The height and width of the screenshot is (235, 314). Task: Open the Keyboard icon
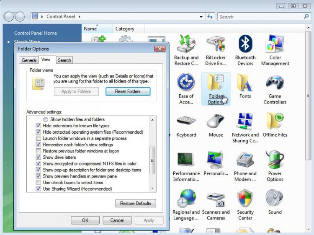pos(186,125)
